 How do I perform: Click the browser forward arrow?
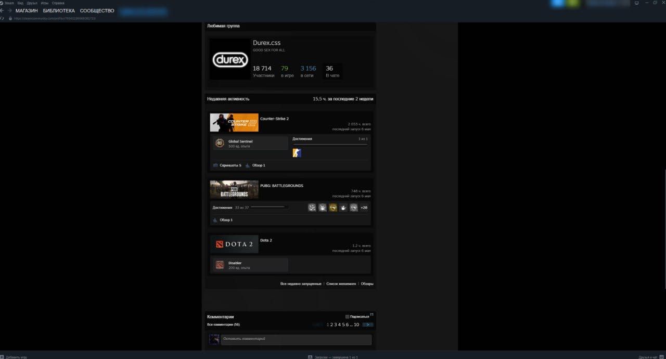(x=10, y=11)
